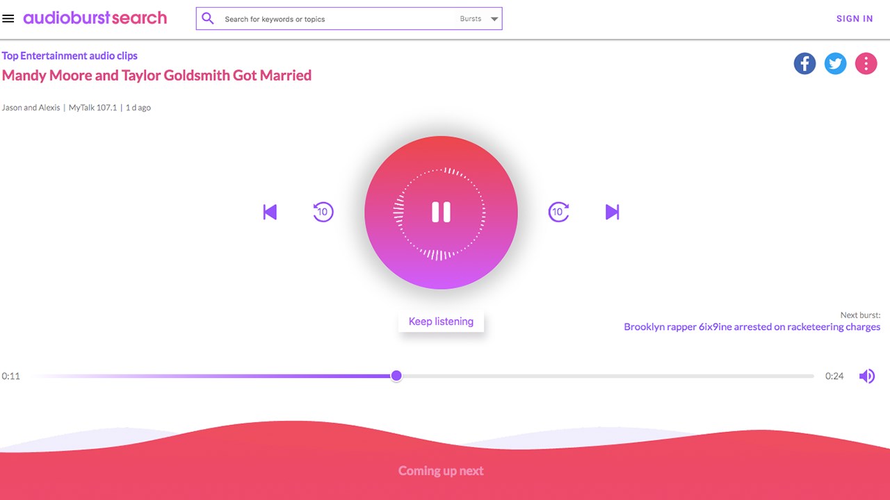Open the Brooklyn rapper 6ix9ine next burst
Viewport: 890px width, 500px height.
pos(752,326)
